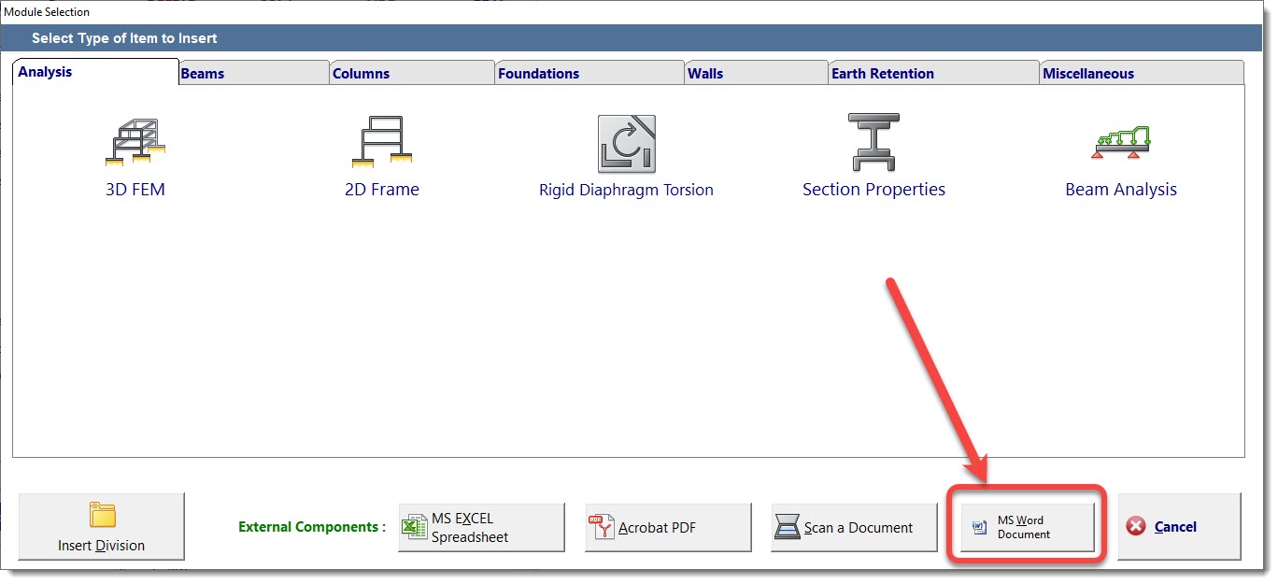Click the Excel icon on spreadsheet button
The image size is (1278, 584).
point(414,527)
